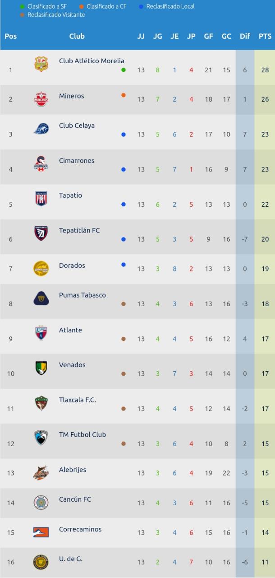This screenshot has width=275, height=578.
Task: Click the Venados team shield
Action: click(x=41, y=368)
